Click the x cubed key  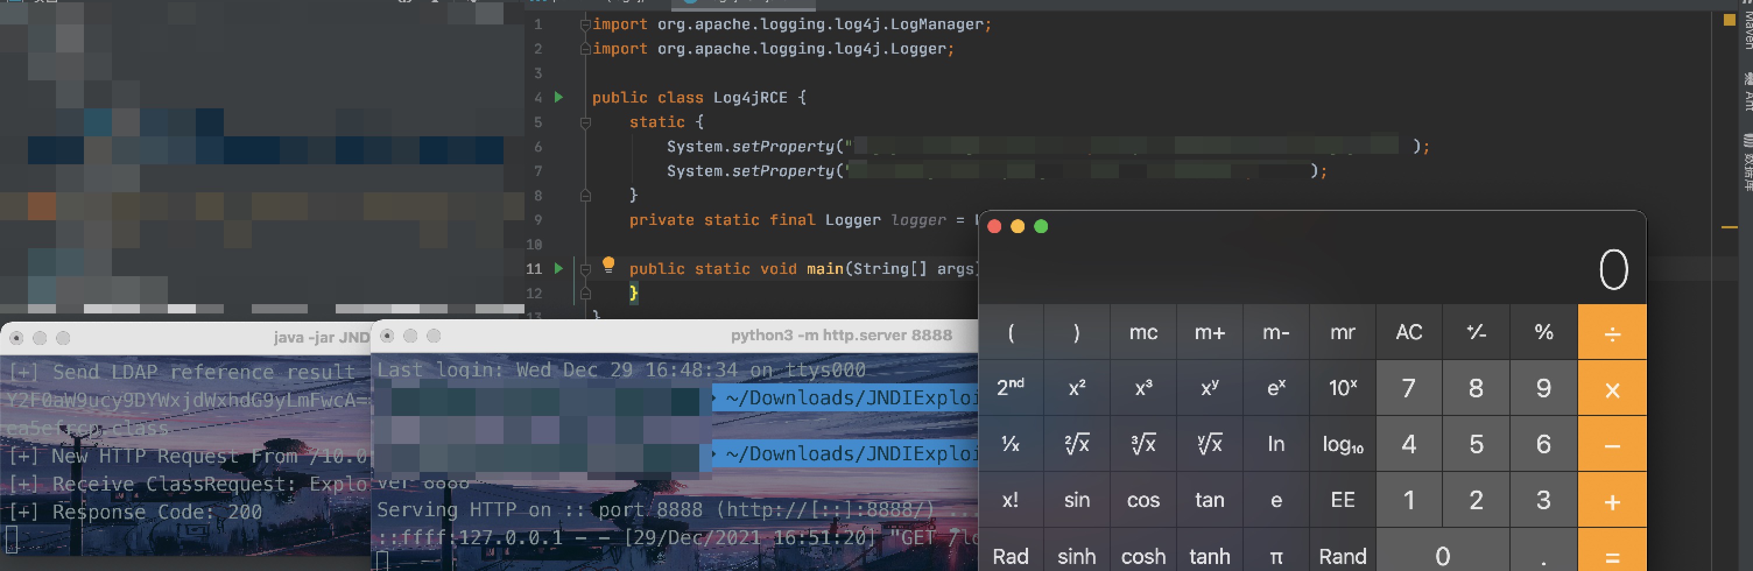(x=1143, y=388)
